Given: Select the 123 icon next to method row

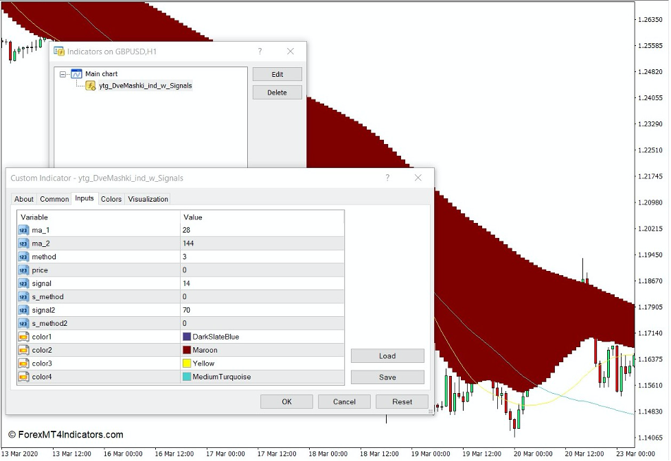Looking at the screenshot, I should point(23,257).
